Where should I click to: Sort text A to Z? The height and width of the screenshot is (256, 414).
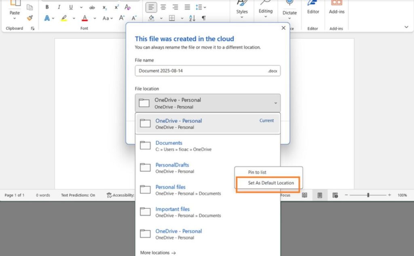click(x=192, y=18)
